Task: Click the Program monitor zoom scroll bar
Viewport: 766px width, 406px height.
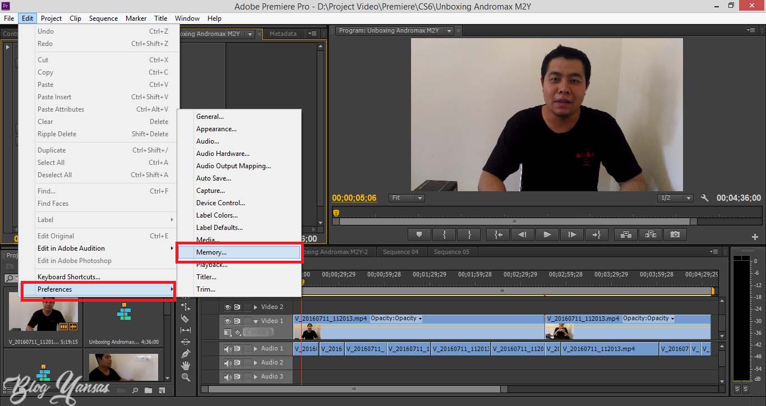Action: [x=515, y=222]
